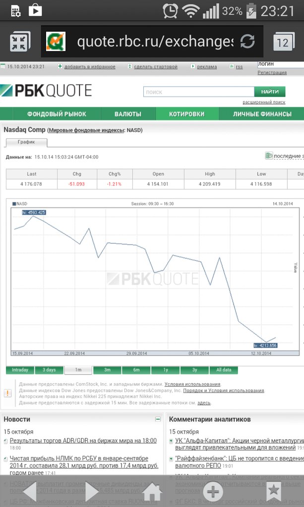The height and width of the screenshot is (507, 304).
Task: Open the ФОНДОВЫЙ РЫНОК menu
Action: tap(57, 114)
